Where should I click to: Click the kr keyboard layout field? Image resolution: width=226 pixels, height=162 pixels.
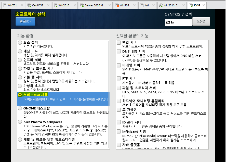point(178,22)
